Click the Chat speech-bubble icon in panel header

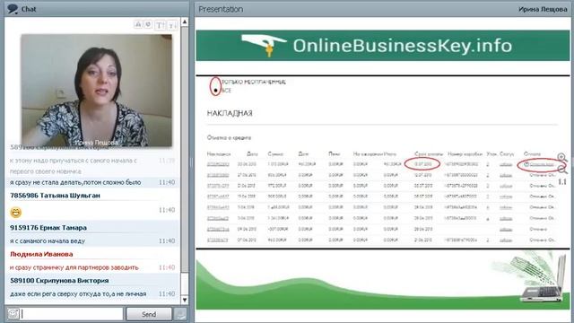tap(13, 9)
